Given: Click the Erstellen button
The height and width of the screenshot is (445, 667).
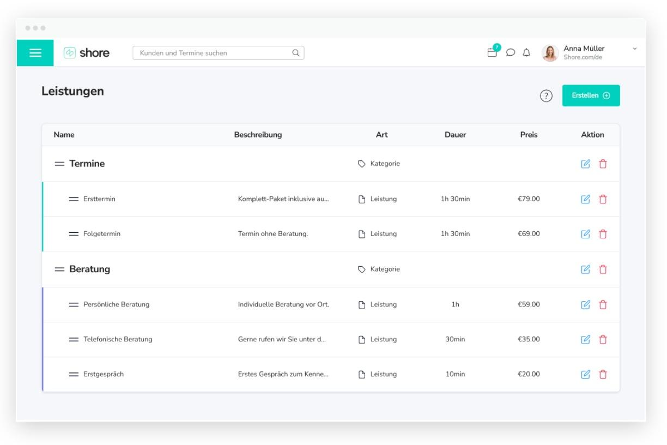Looking at the screenshot, I should (591, 95).
